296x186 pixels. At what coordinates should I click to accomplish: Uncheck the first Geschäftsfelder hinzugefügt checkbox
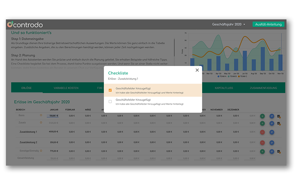point(110,90)
